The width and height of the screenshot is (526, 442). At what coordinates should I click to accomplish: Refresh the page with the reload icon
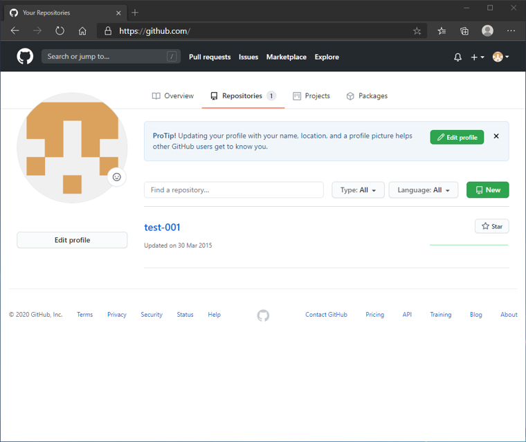point(60,31)
